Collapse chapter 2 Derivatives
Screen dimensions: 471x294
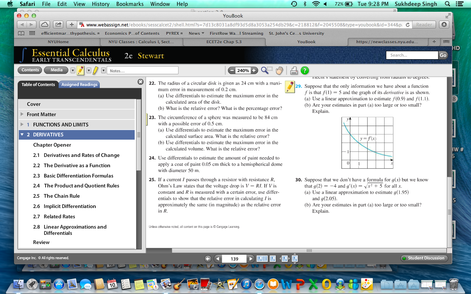tap(22, 135)
